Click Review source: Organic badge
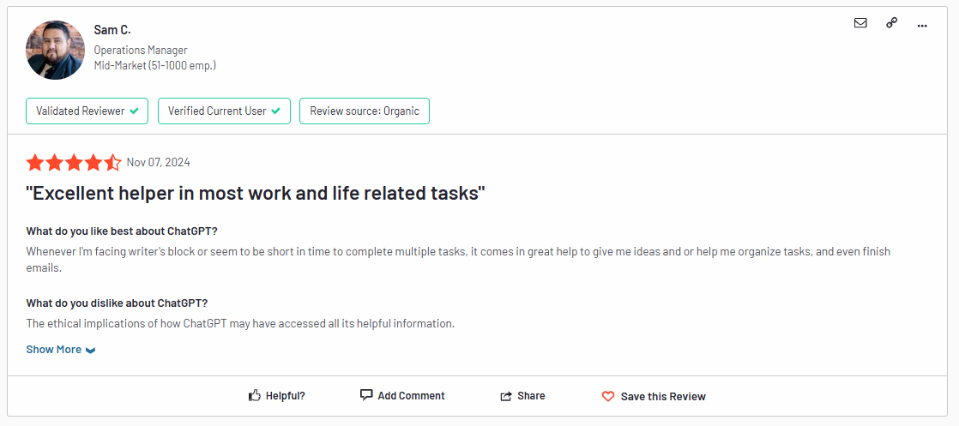Image resolution: width=959 pixels, height=426 pixels. (365, 111)
